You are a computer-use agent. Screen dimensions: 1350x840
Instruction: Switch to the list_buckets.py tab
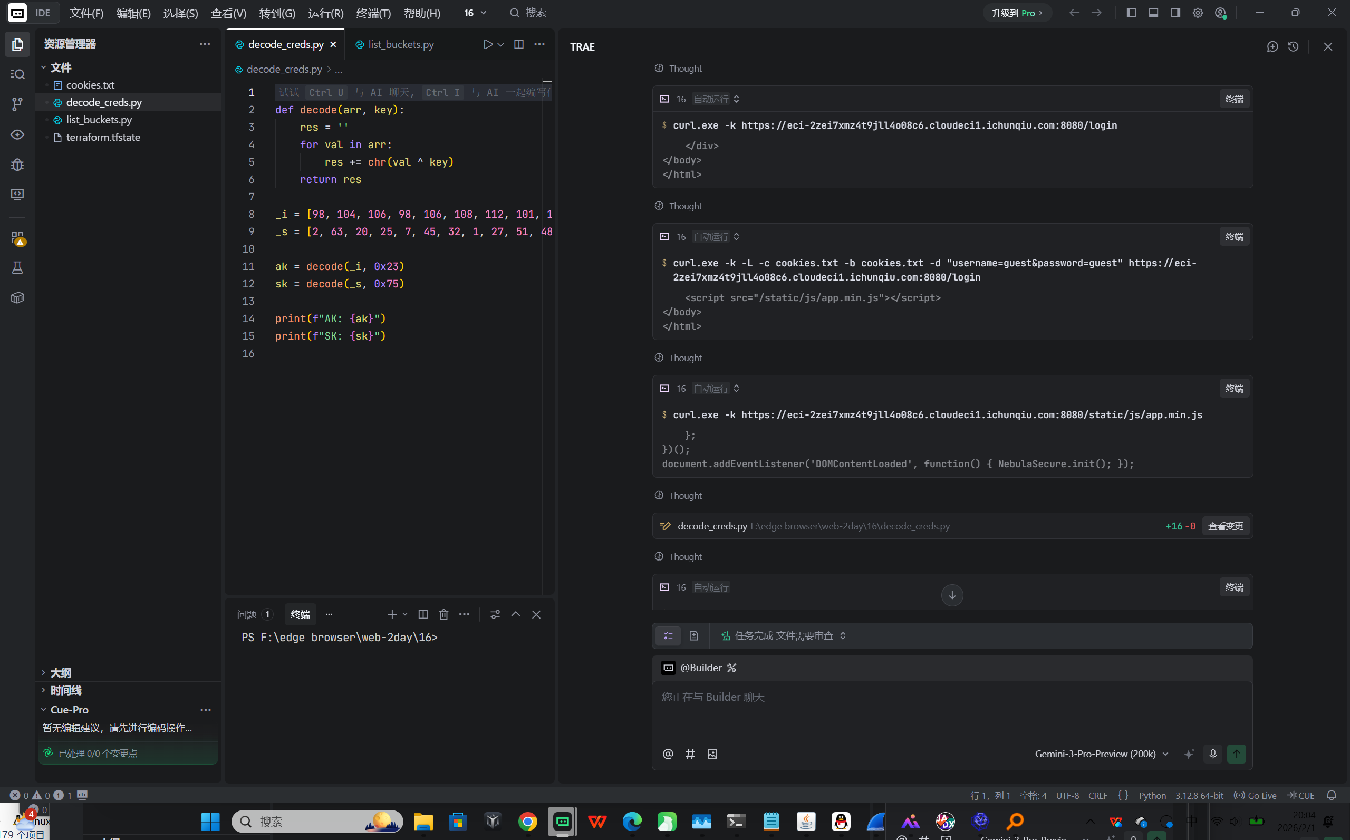coord(400,44)
